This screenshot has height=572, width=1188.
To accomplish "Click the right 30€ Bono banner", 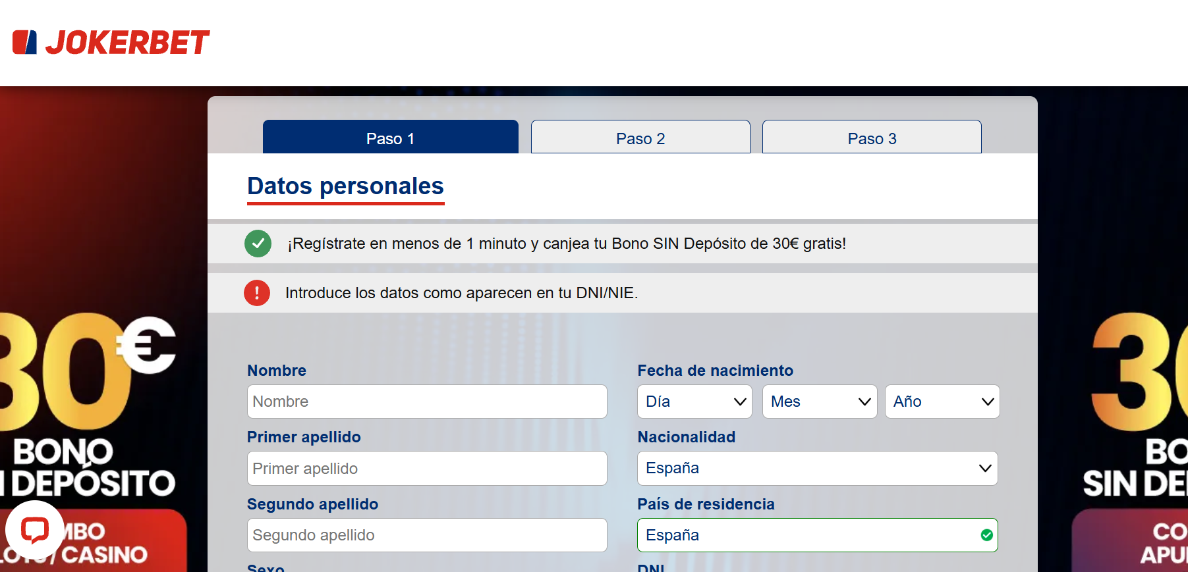I will click(x=1130, y=441).
